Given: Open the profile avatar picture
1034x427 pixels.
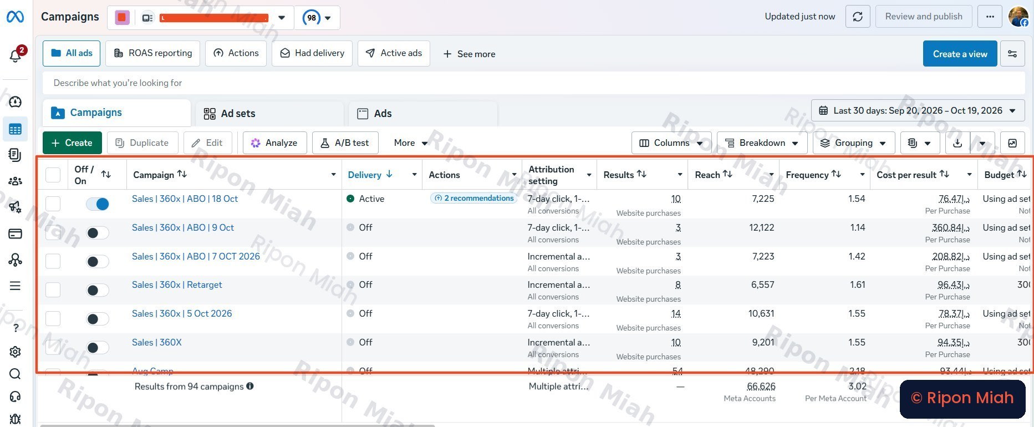Looking at the screenshot, I should coord(1018,17).
